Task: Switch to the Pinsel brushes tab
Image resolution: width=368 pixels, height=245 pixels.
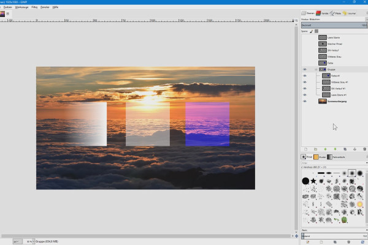Action: pyautogui.click(x=307, y=157)
